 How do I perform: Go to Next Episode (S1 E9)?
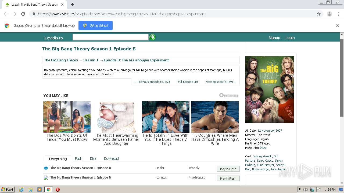(x=221, y=82)
